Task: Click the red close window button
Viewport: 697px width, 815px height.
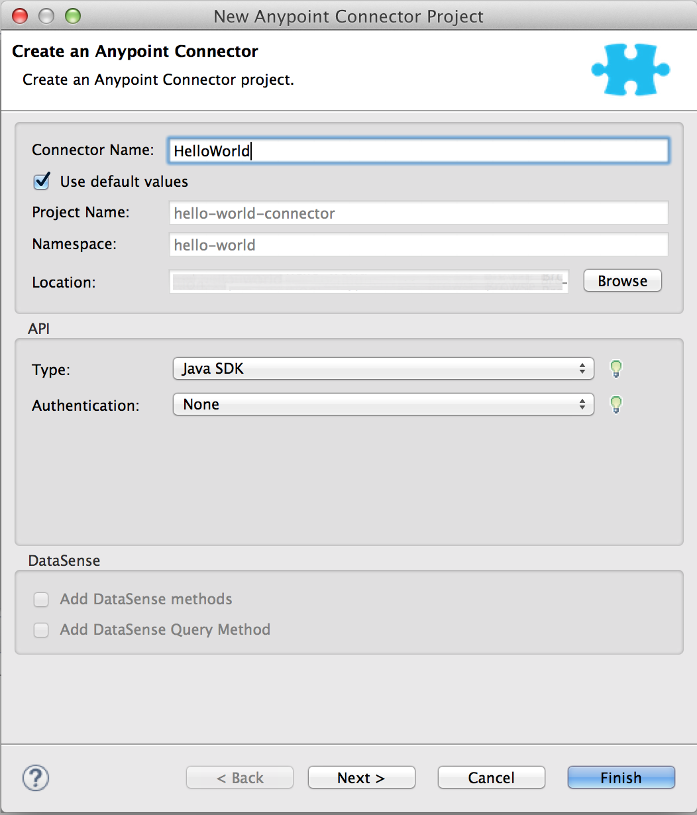Action: click(19, 15)
